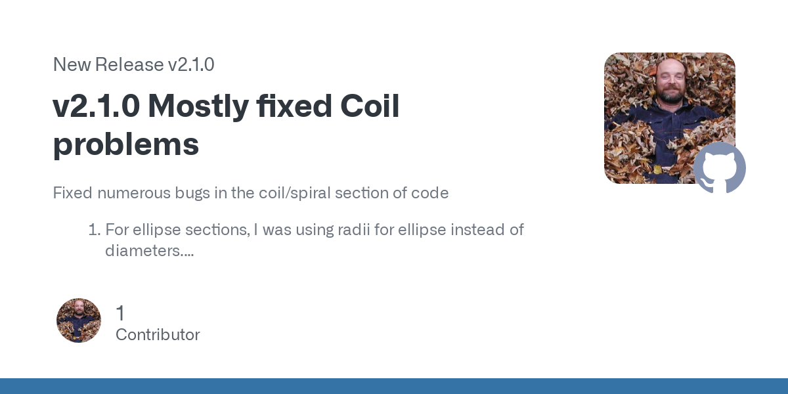This screenshot has height=394, width=788.
Task: Click the contributor count '1'
Action: click(120, 314)
